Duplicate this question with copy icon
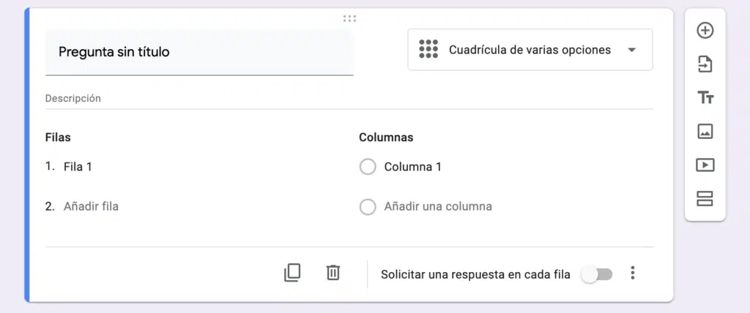 [x=292, y=273]
